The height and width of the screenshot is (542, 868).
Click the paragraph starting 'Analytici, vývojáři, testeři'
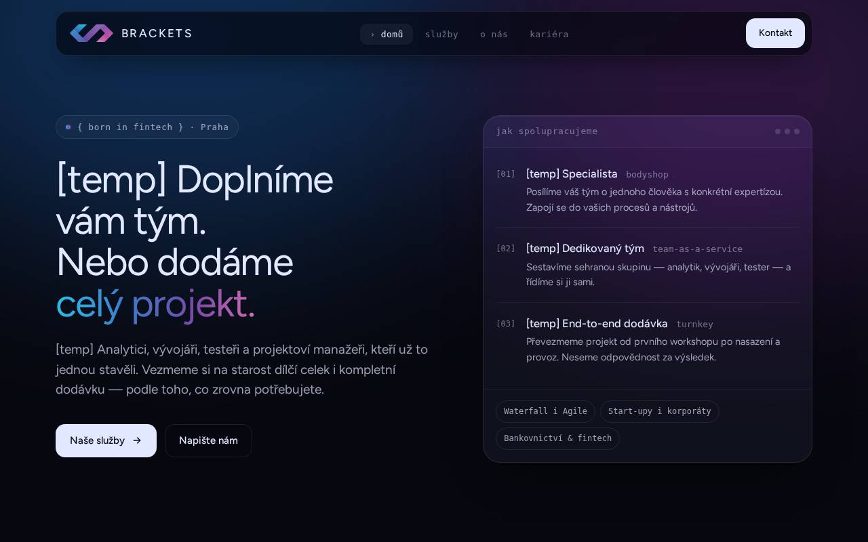[x=241, y=369]
